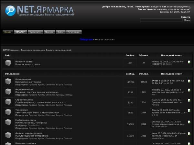
Task: Open the Карта сайта tab
Action: [x=35, y=32]
